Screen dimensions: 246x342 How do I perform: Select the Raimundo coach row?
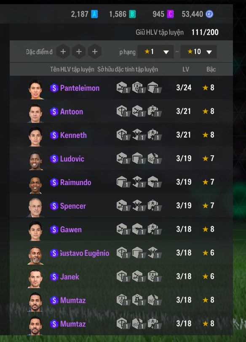pos(121,182)
